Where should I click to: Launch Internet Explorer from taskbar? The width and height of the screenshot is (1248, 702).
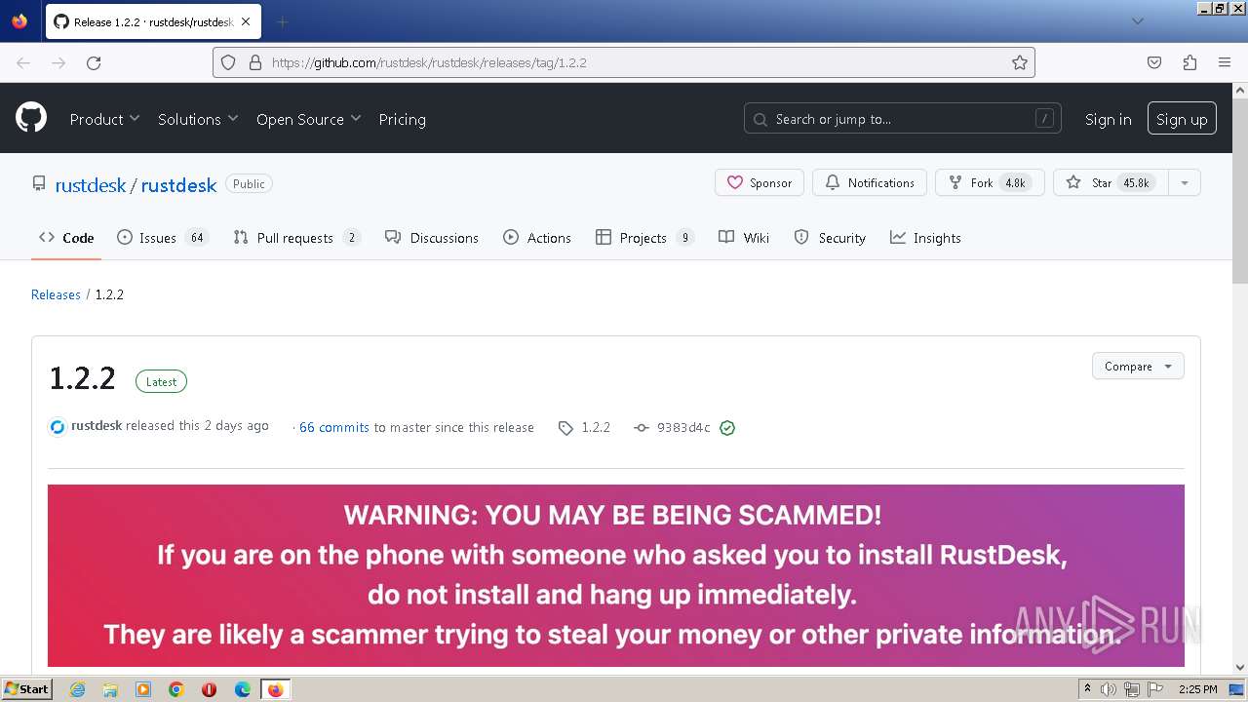[x=77, y=689]
